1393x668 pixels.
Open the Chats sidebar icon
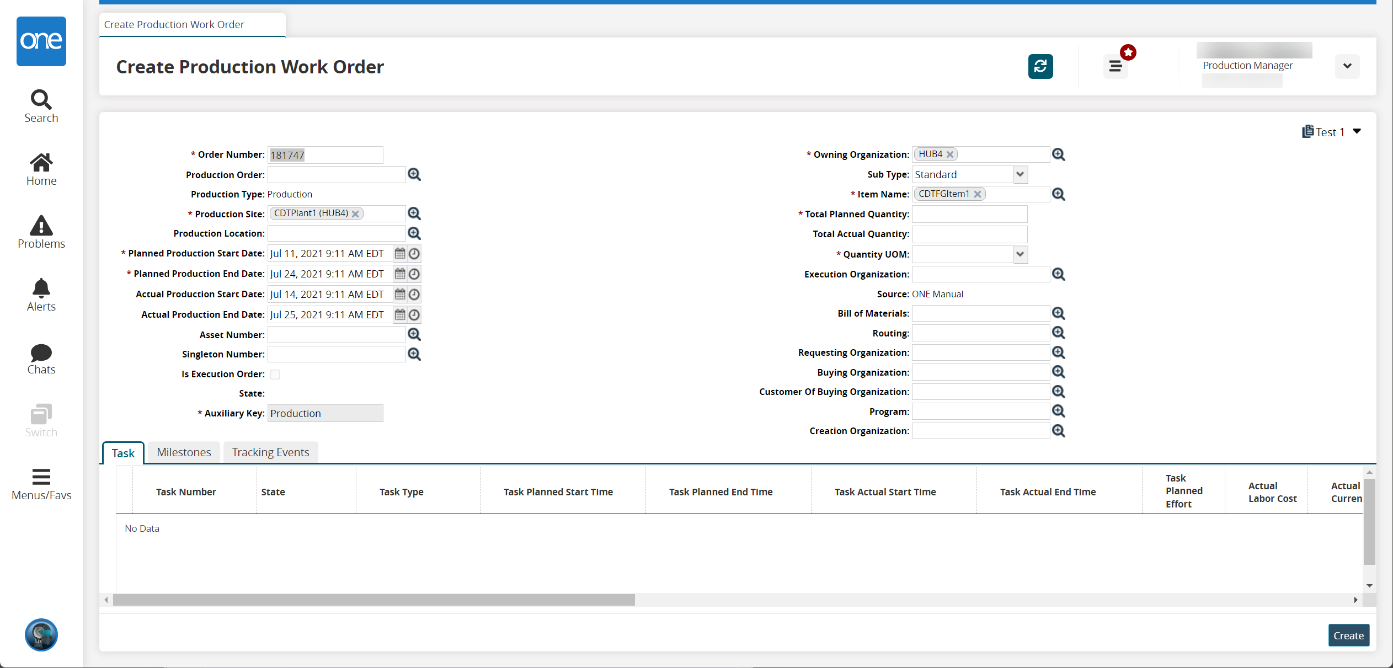[41, 359]
